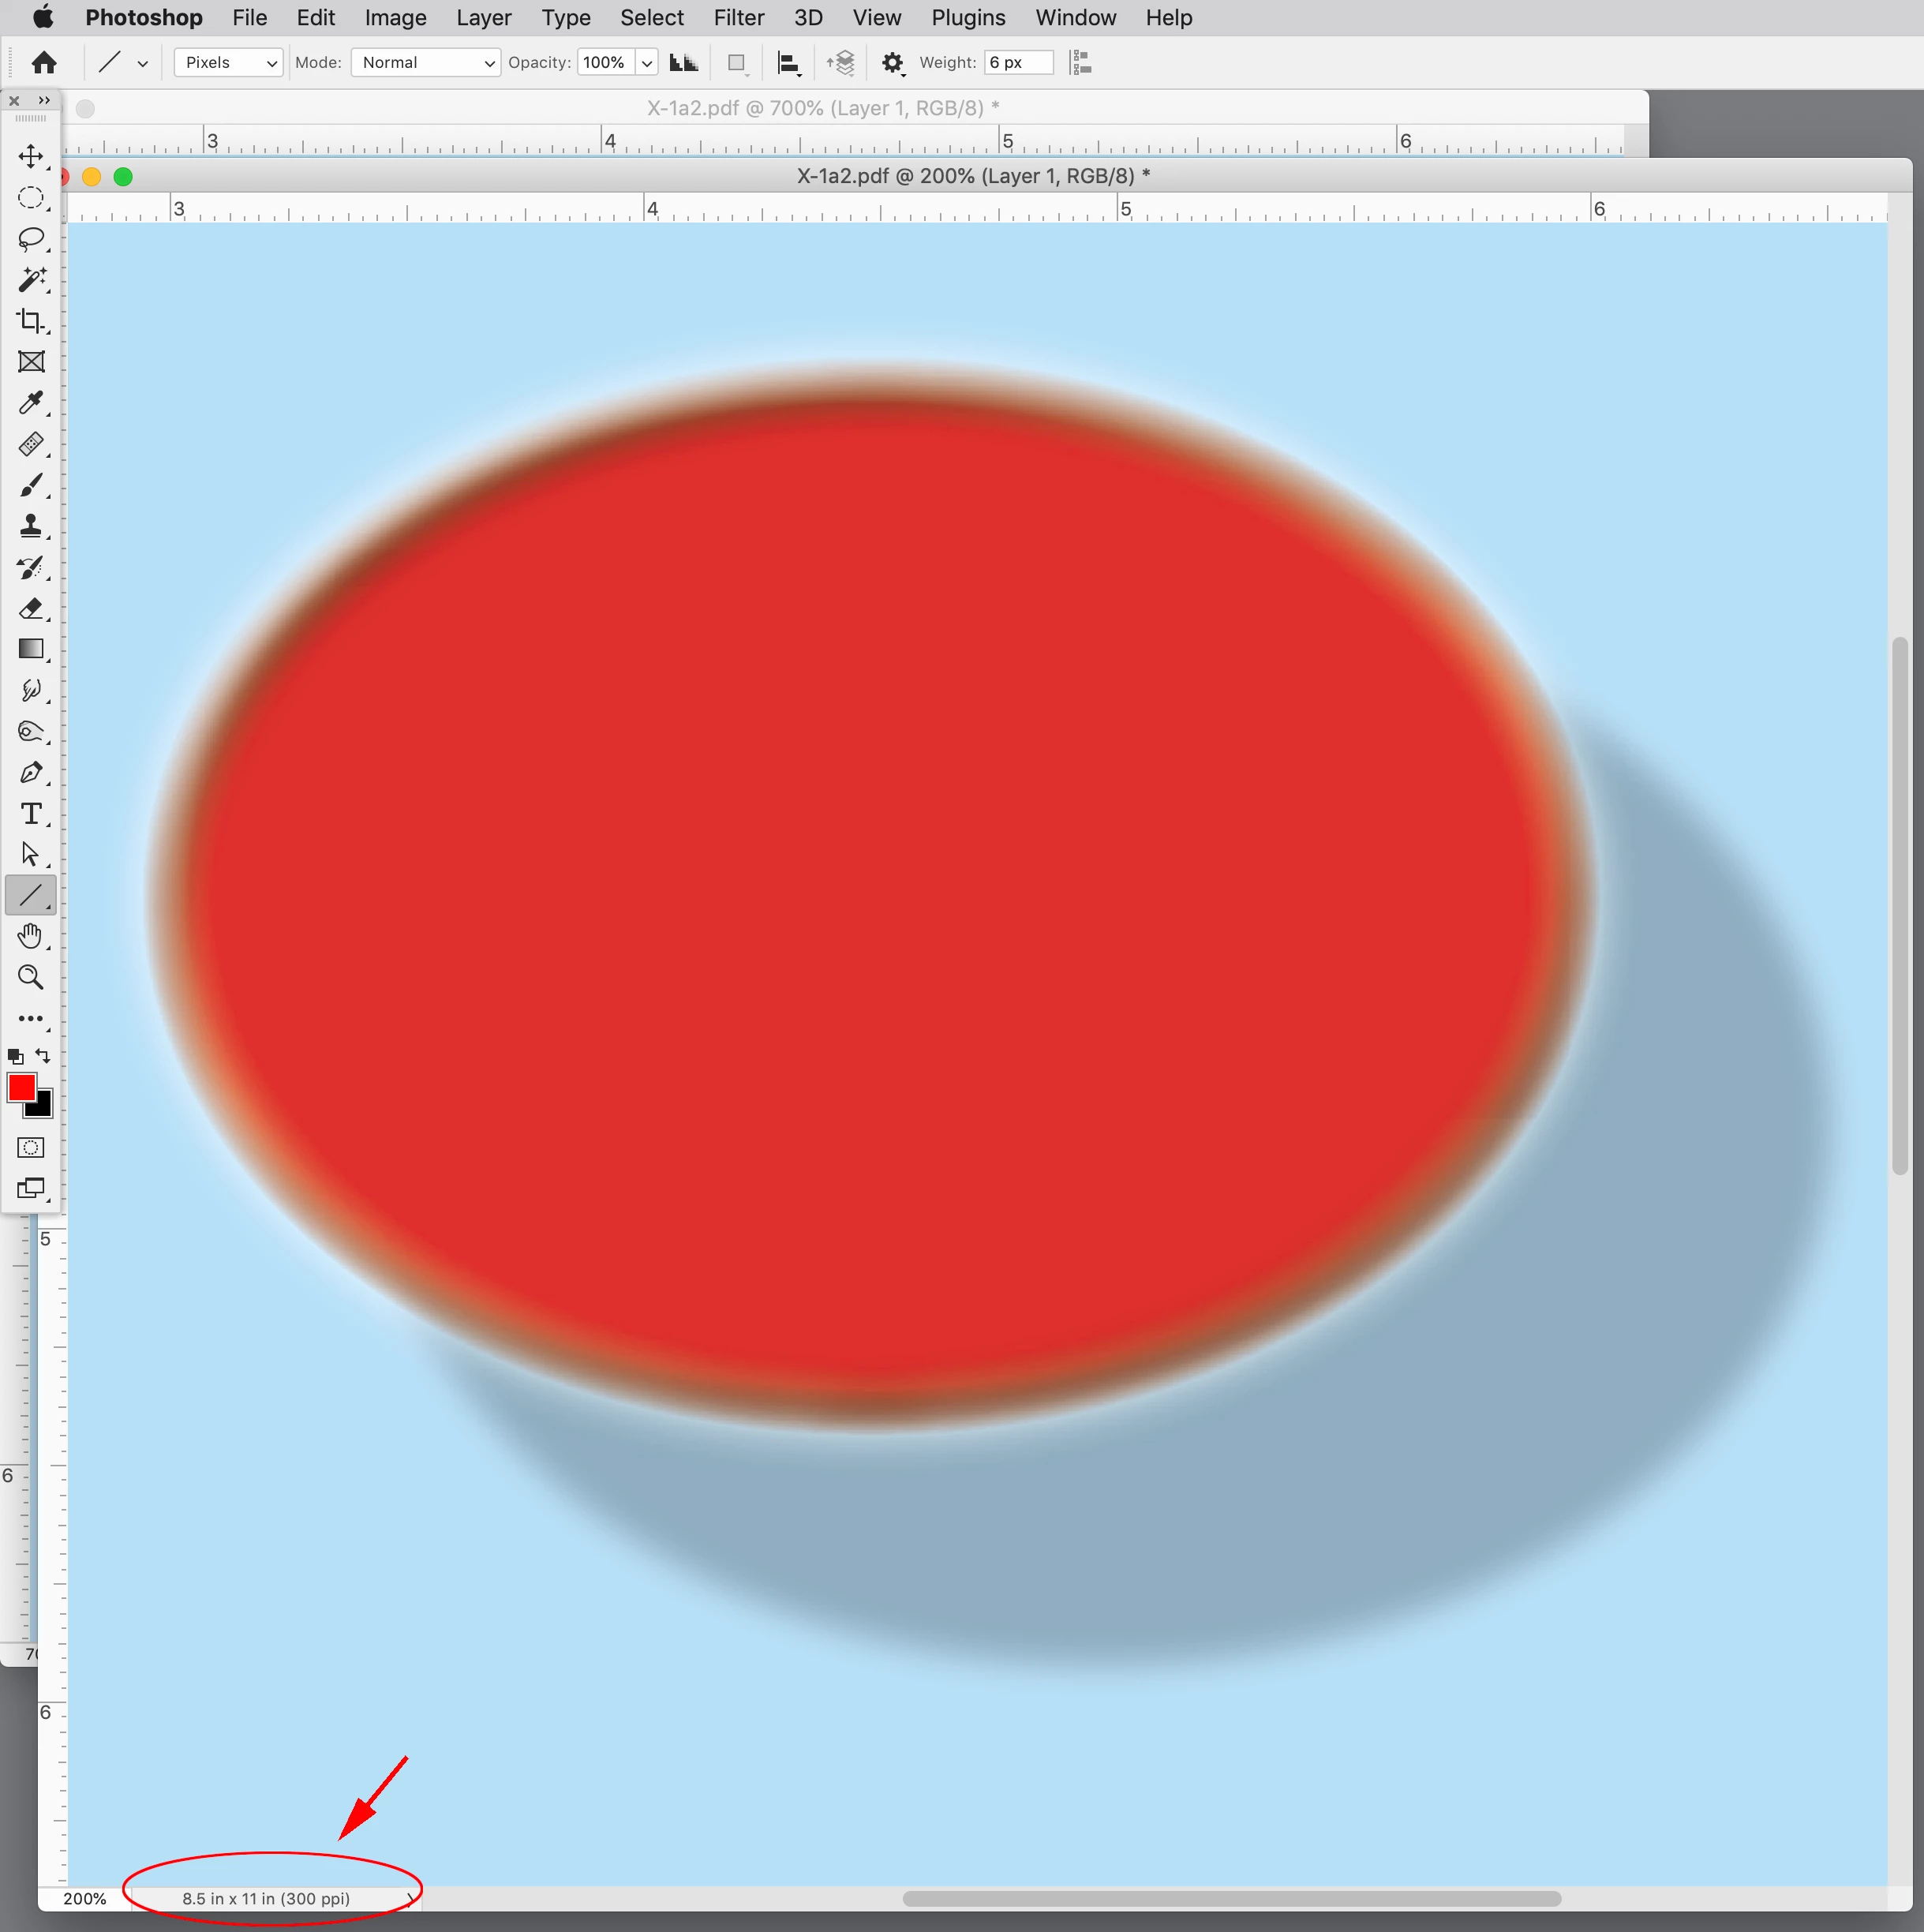
Task: Click the red foreground color swatch
Action: click(x=21, y=1087)
